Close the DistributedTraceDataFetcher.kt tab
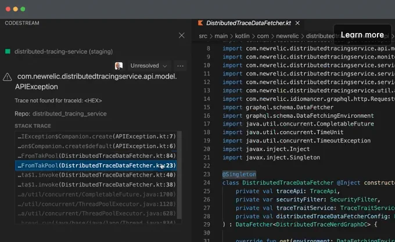This screenshot has height=242, width=395. coord(297,23)
